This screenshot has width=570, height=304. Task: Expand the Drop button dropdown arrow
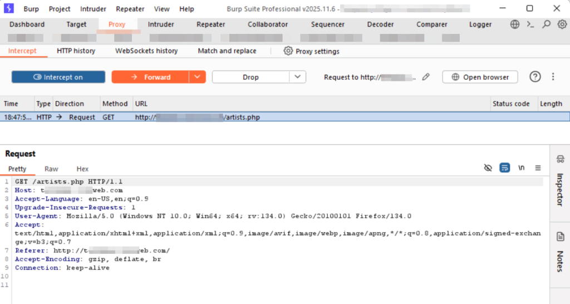pyautogui.click(x=298, y=77)
